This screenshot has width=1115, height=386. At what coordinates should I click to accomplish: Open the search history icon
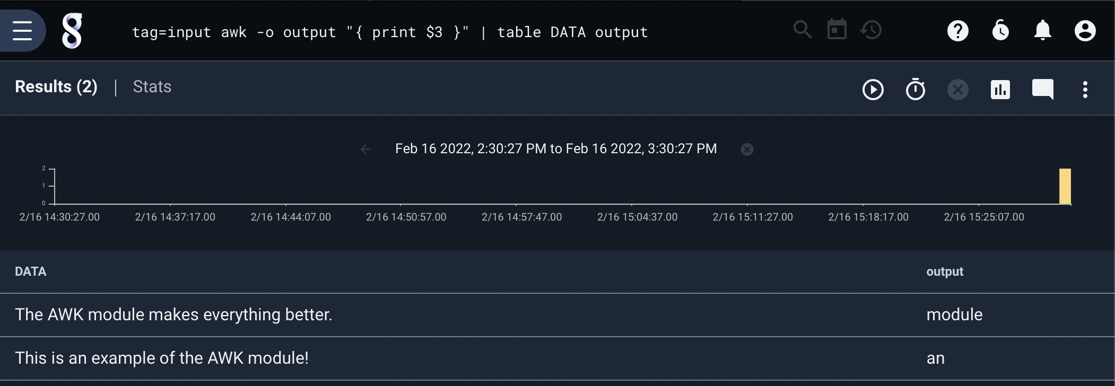(x=871, y=30)
